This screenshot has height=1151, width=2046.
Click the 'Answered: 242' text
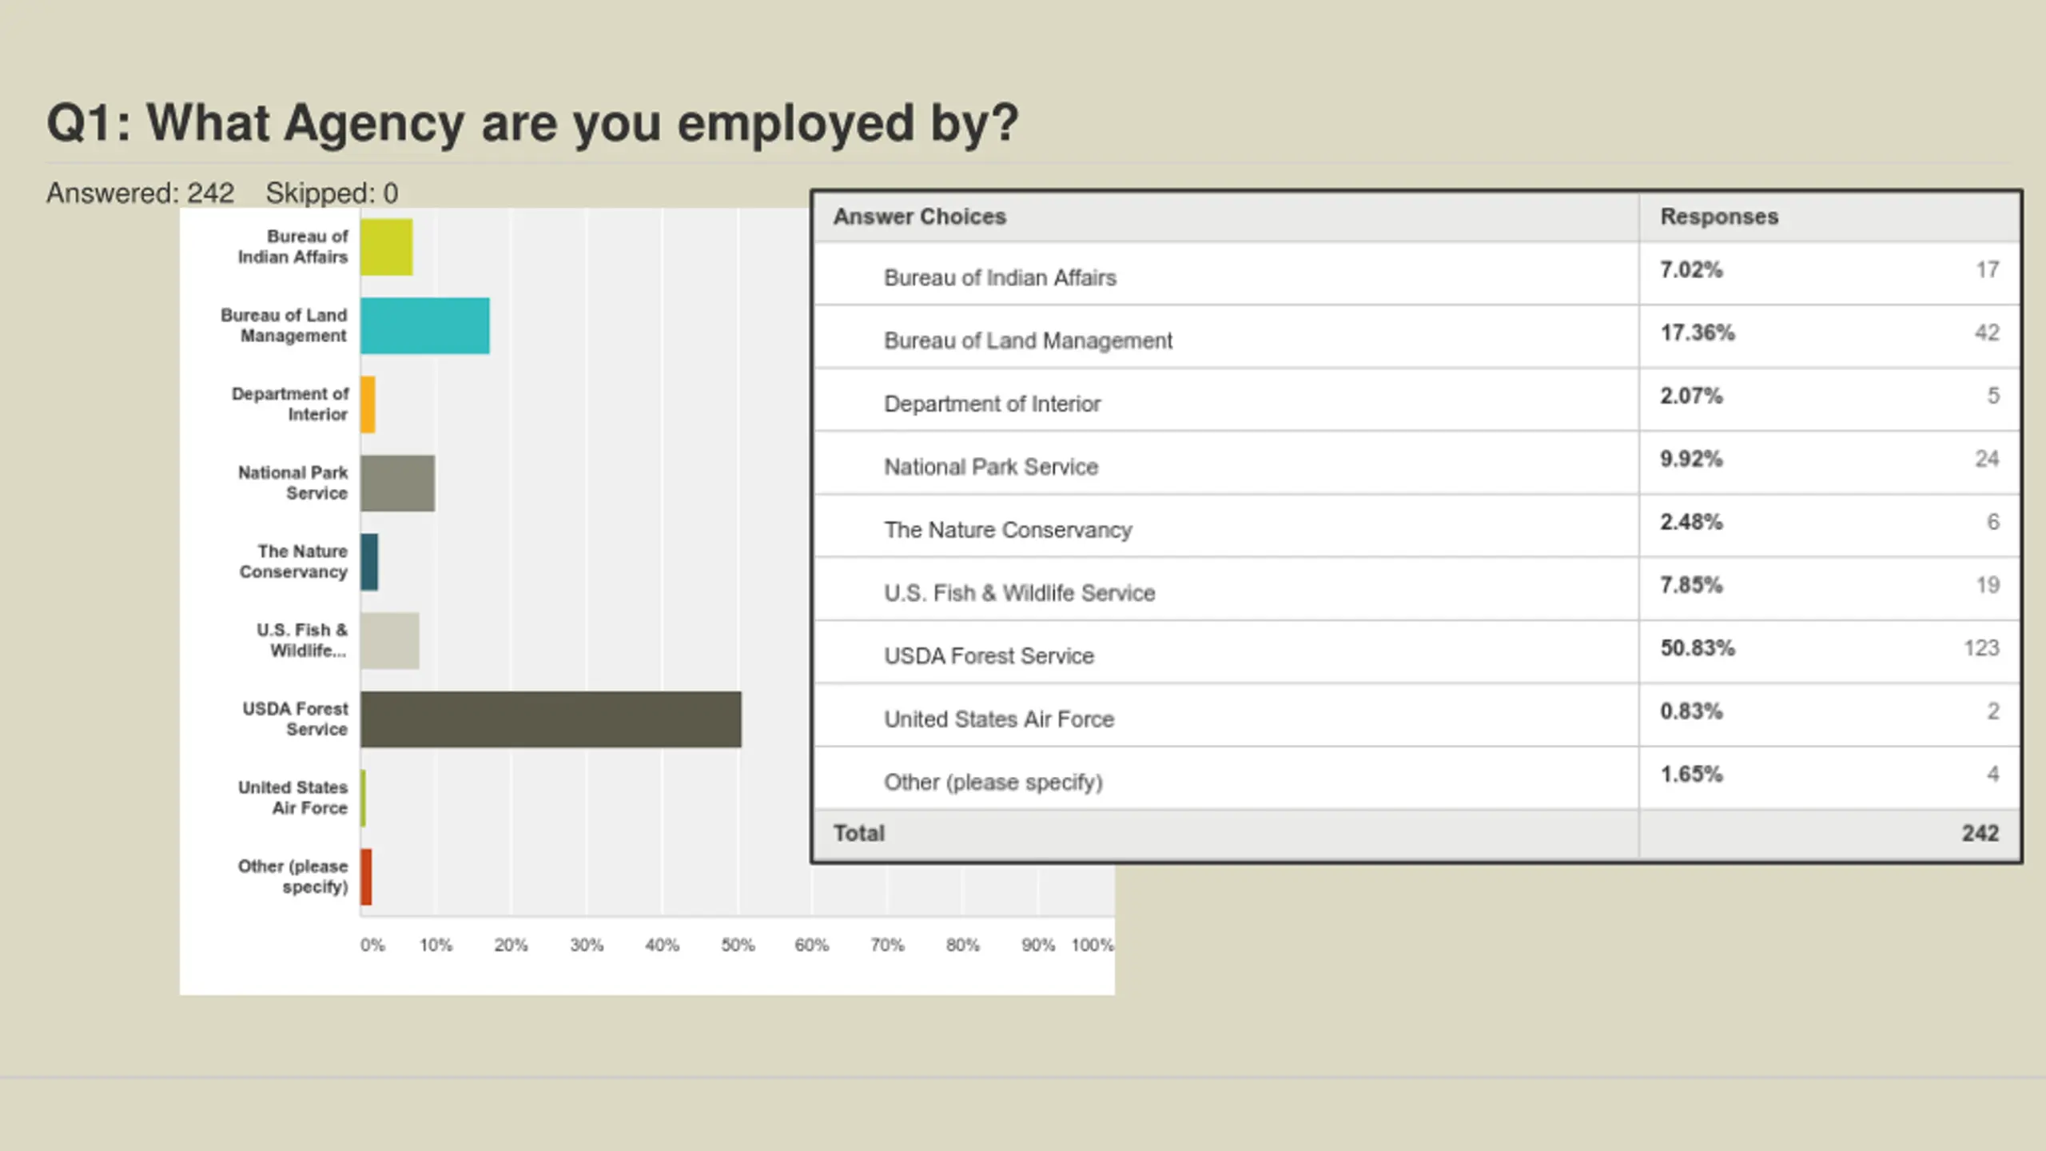point(140,193)
